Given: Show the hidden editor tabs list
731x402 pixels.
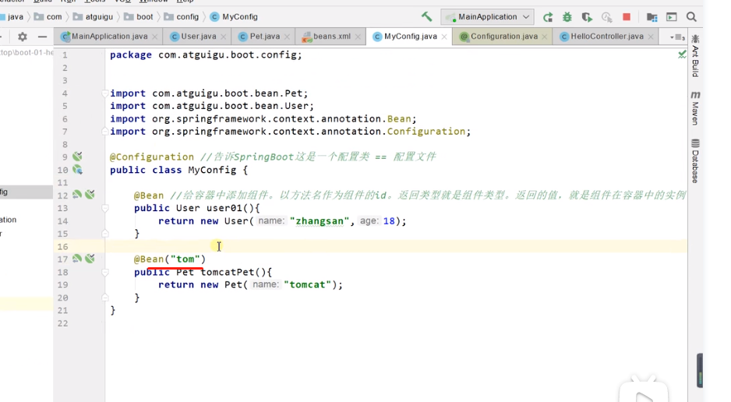Looking at the screenshot, I should pos(677,37).
